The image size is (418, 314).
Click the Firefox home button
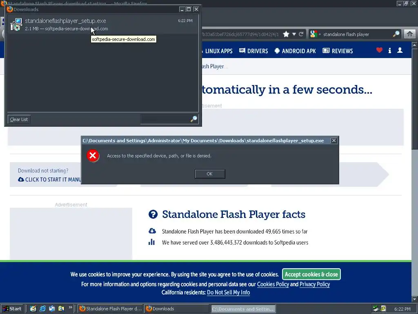[x=410, y=34]
